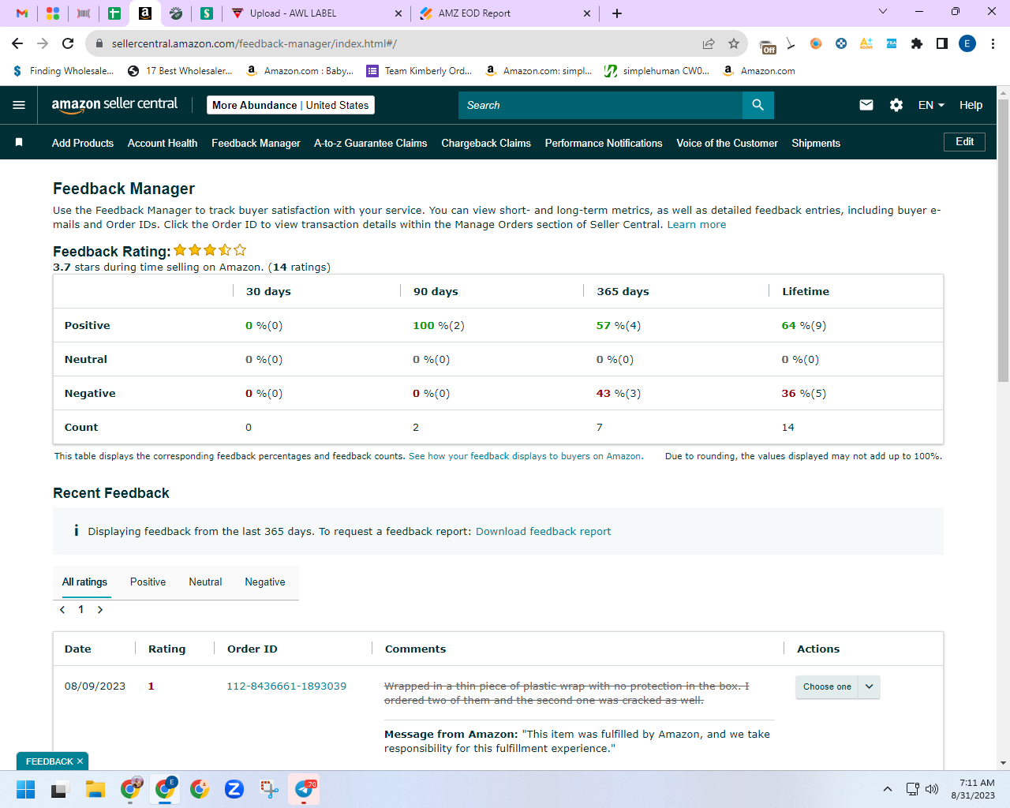Screen dimensions: 1010x808
Task: Open the Chrome extensions puzzle menu
Action: click(x=917, y=43)
